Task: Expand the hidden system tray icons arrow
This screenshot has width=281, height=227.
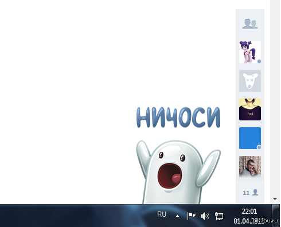Action: tap(178, 216)
